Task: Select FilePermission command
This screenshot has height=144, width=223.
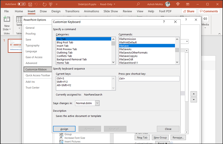Action: 147,39
